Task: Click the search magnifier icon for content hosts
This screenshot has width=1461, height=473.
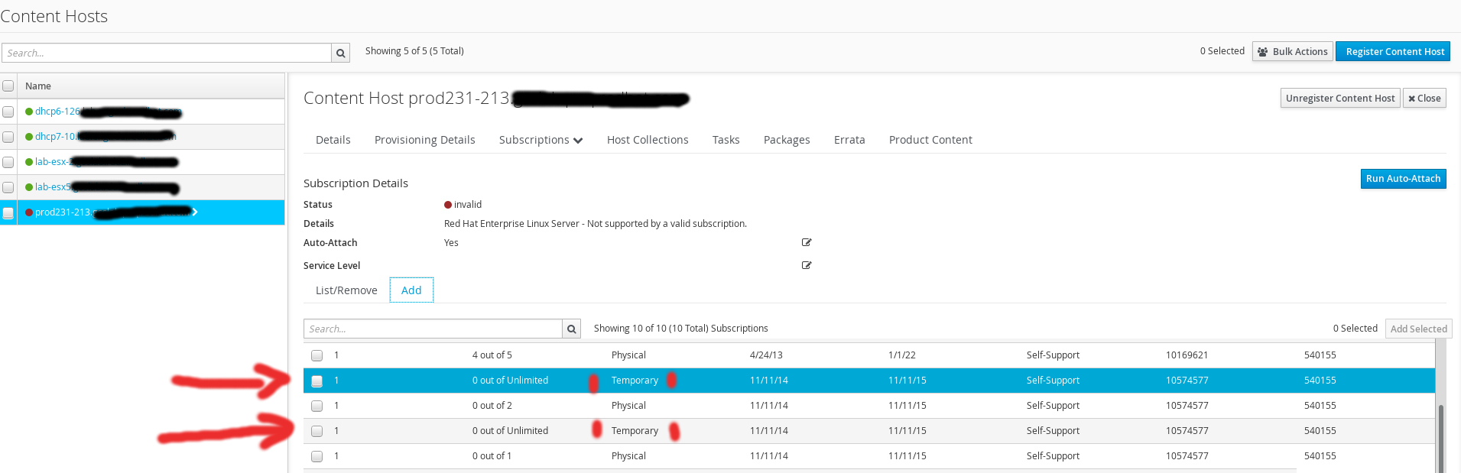Action: pyautogui.click(x=341, y=53)
